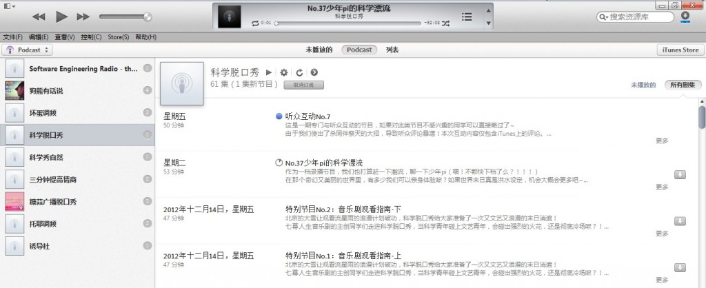
Task: Open the 帮助(H) menu
Action: (146, 37)
